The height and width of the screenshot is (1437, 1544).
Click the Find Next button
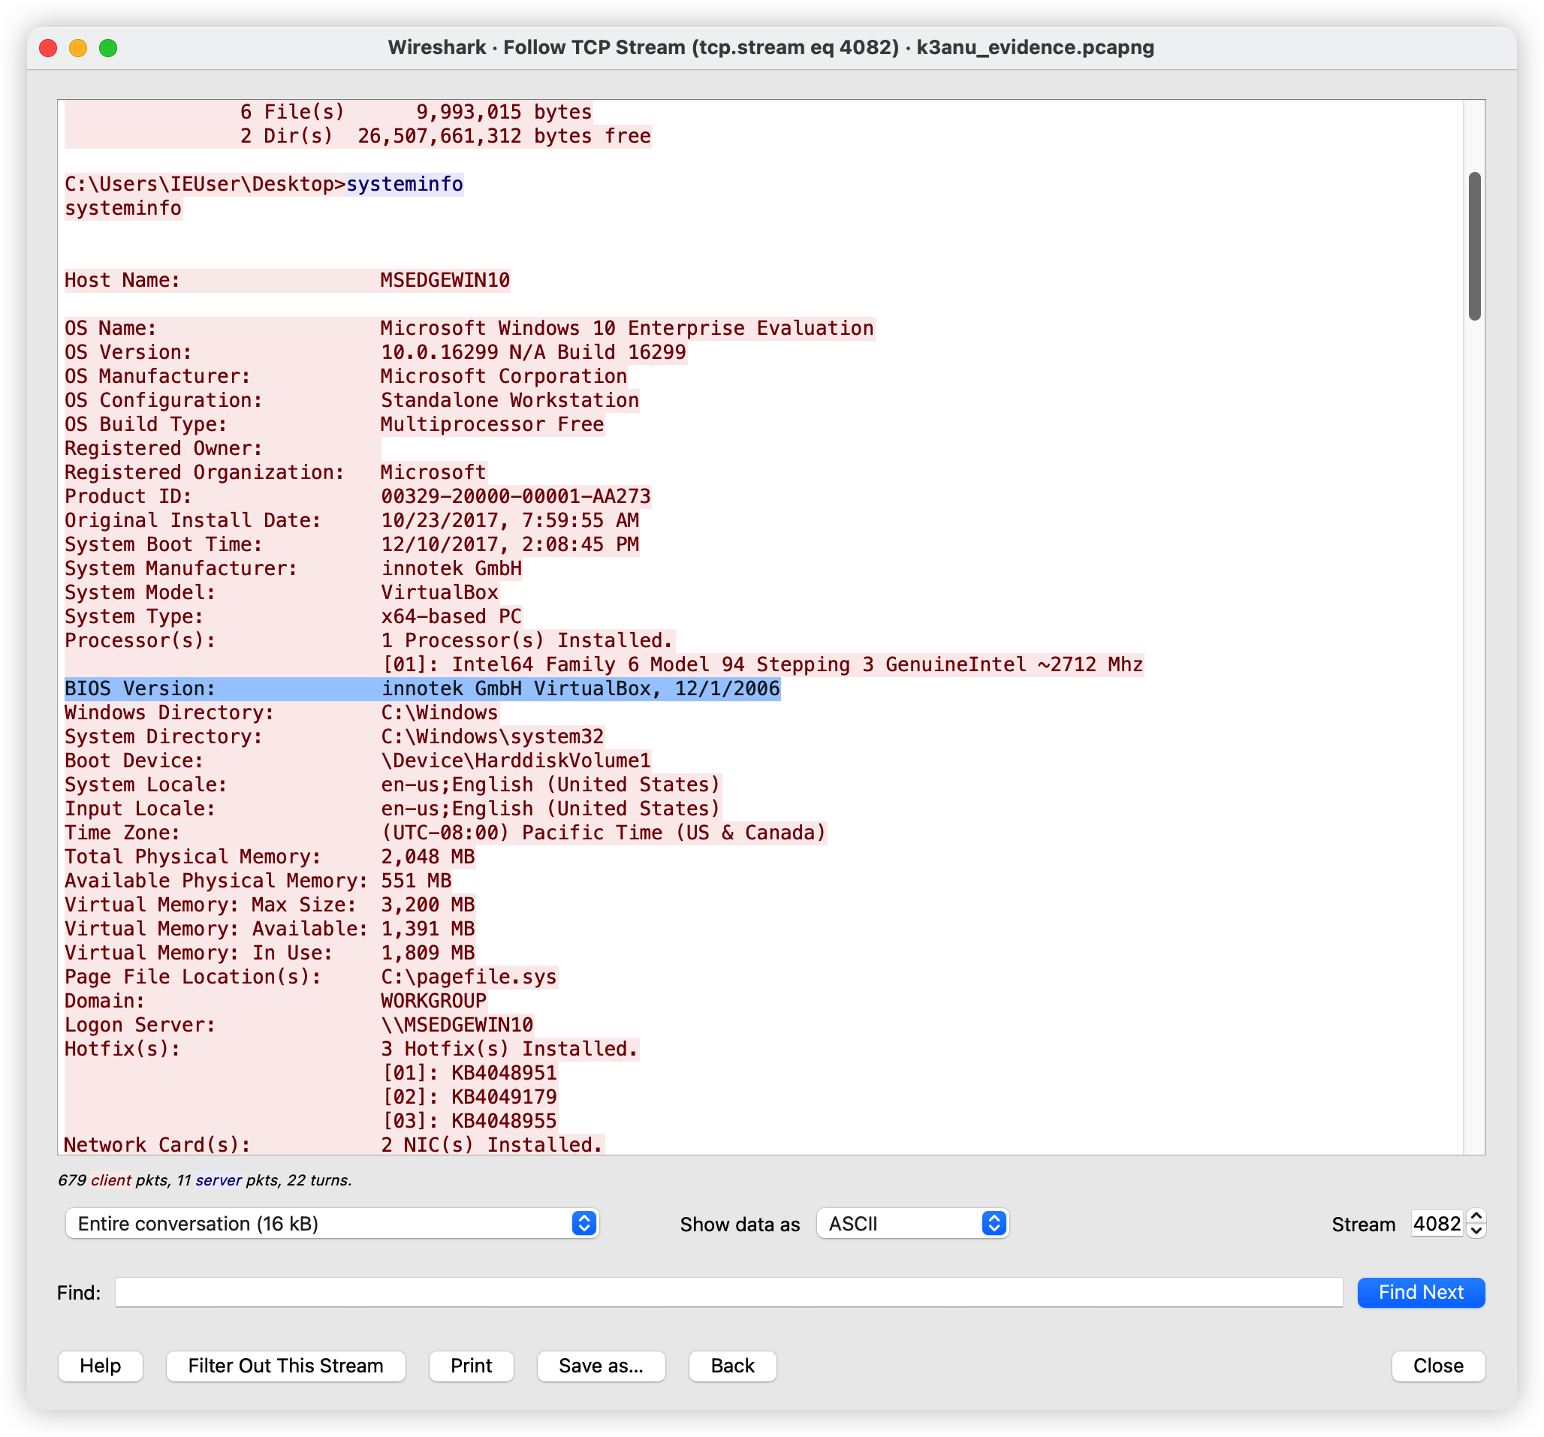[x=1421, y=1292]
